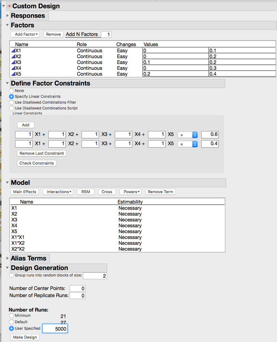This screenshot has height=342, width=277.
Task: Click Number of Replicate Runs field
Action: pos(77,296)
